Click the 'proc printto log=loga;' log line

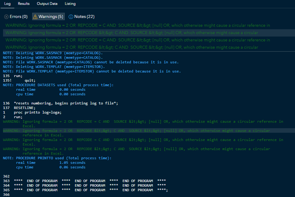point(38,112)
